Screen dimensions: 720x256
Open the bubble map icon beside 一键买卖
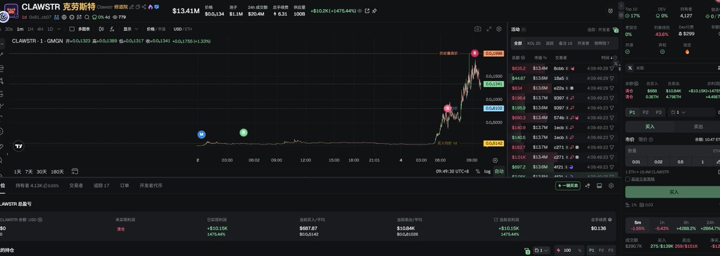(x=589, y=185)
